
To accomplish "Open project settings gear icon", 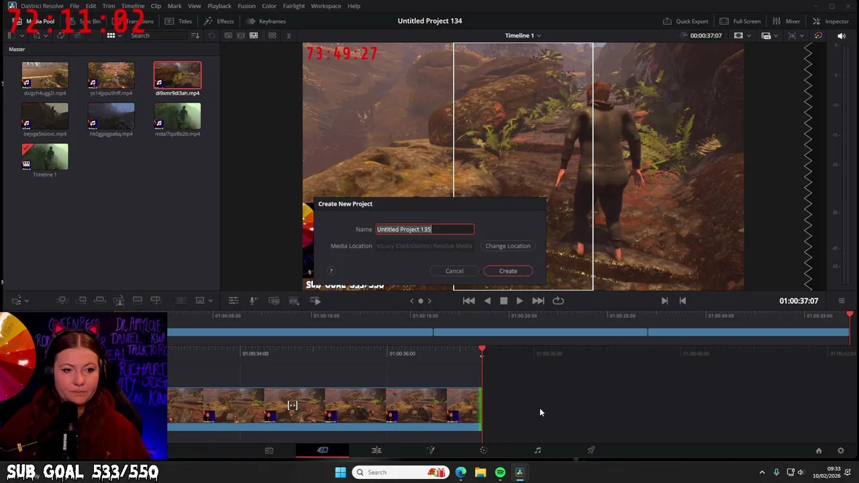I will coord(841,451).
